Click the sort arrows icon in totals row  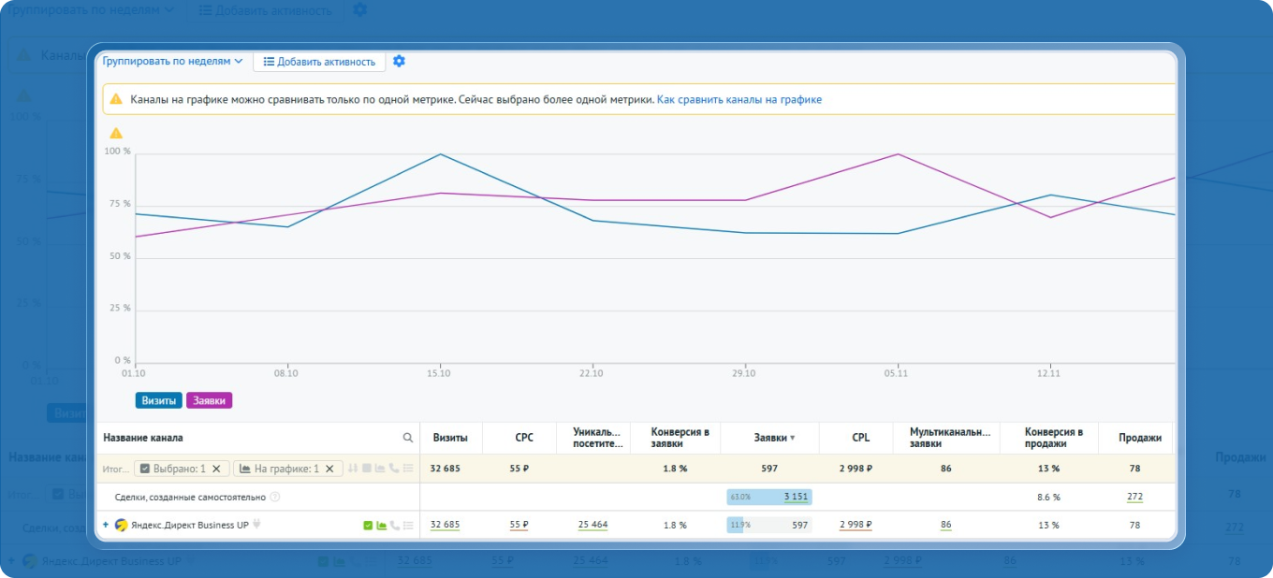[x=353, y=469]
